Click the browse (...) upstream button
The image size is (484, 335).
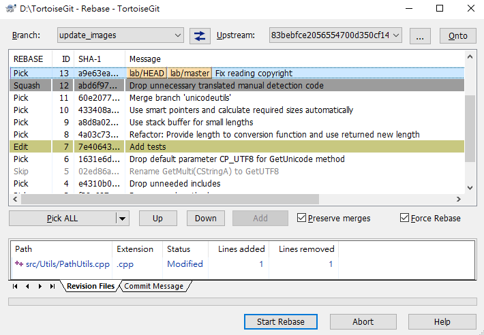coord(420,36)
